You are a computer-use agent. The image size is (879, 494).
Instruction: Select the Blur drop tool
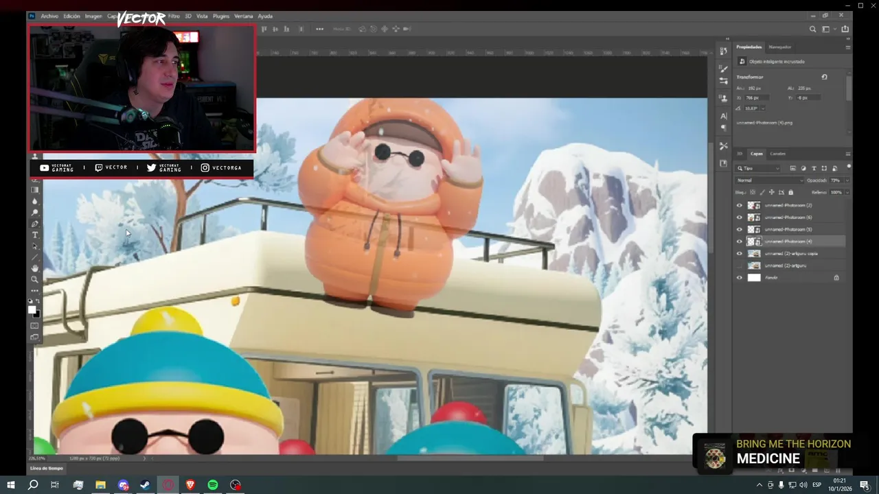[35, 202]
